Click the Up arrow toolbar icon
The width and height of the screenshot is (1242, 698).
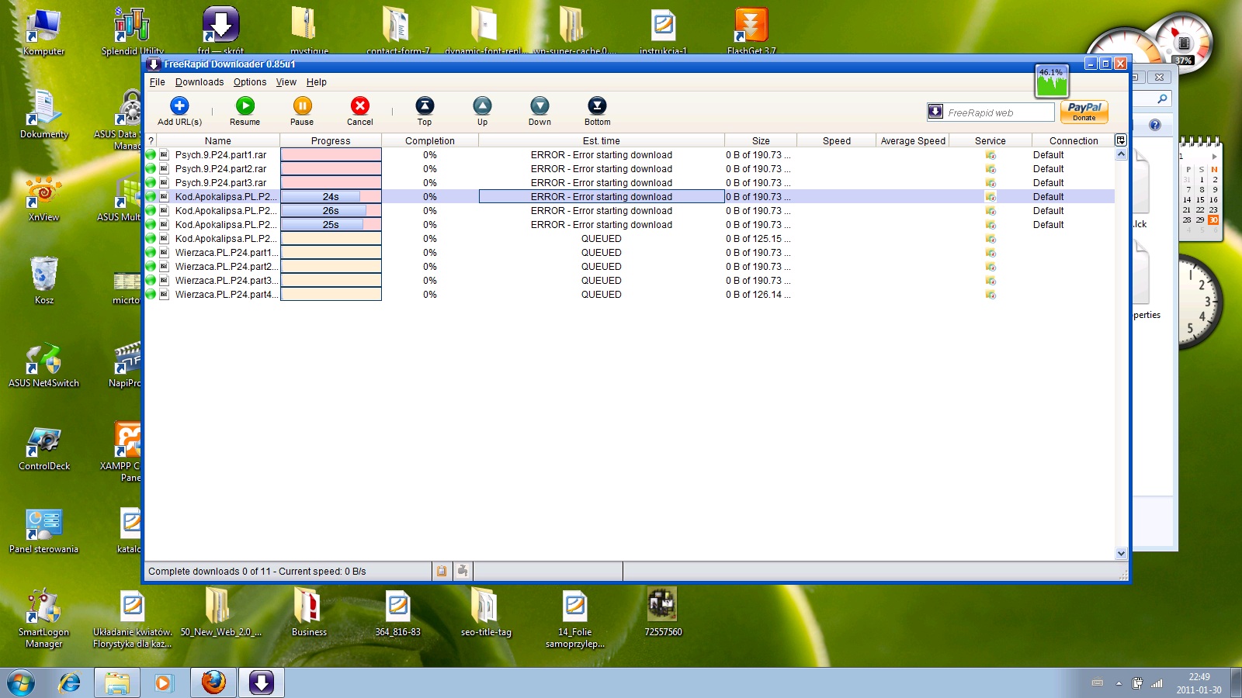482,106
